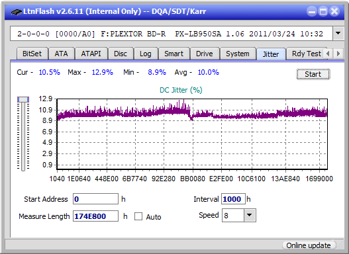Go to the Smart tab

(x=174, y=54)
